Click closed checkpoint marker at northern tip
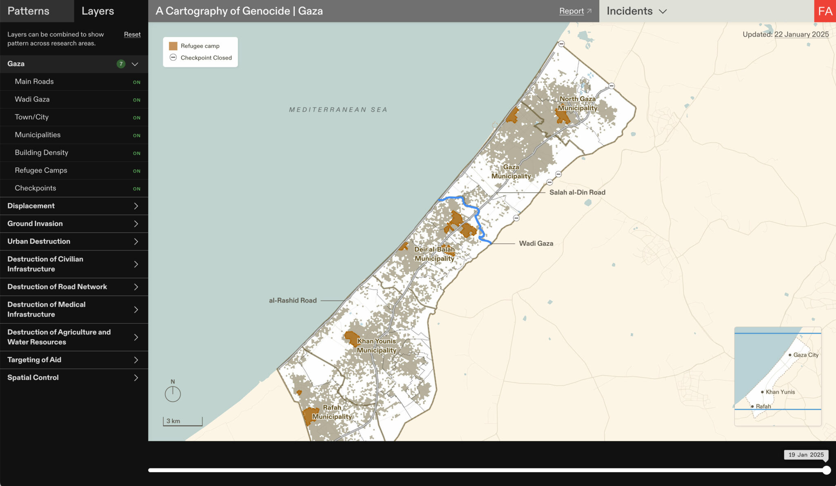The image size is (836, 486). pyautogui.click(x=562, y=44)
